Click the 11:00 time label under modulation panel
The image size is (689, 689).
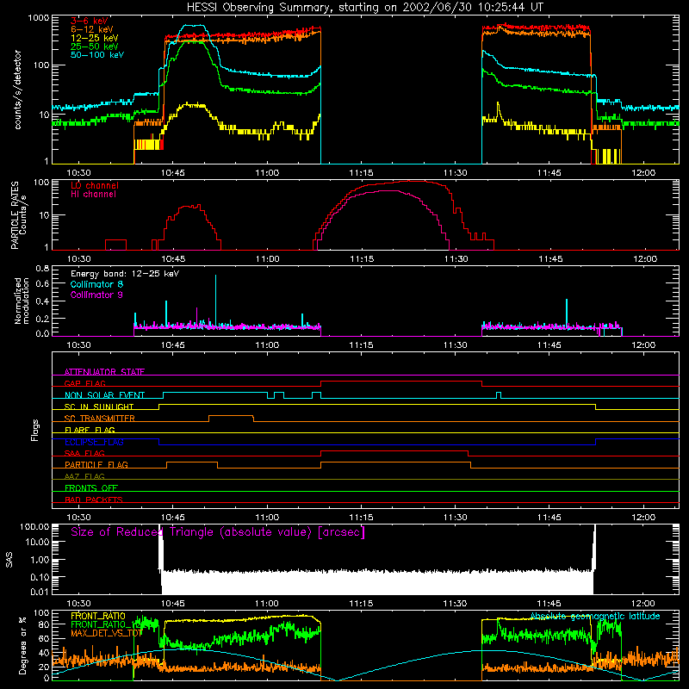tap(267, 345)
